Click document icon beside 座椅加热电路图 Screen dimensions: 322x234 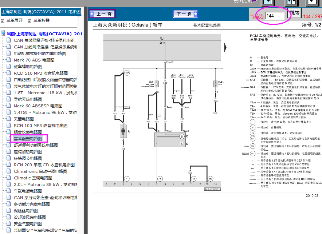pos(9,151)
